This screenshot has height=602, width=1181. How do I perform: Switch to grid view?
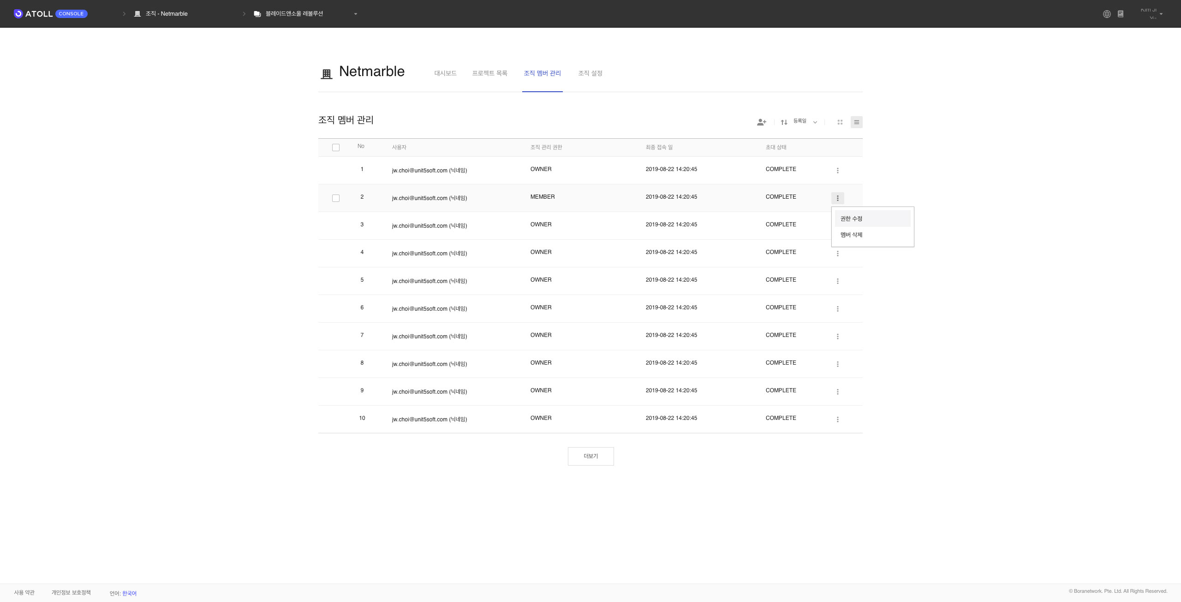840,122
